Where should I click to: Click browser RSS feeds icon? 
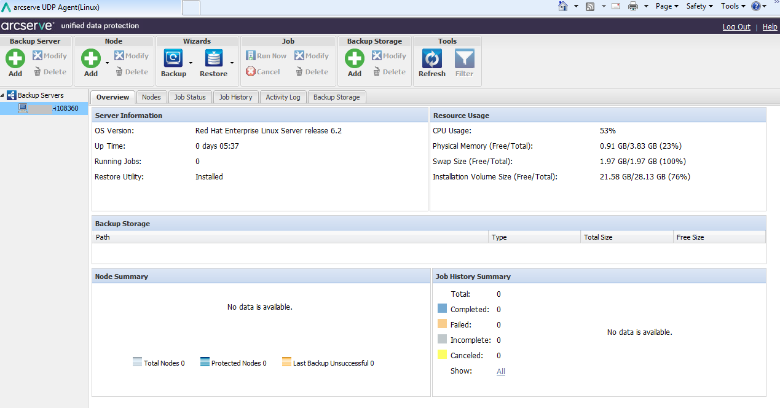pyautogui.click(x=590, y=6)
